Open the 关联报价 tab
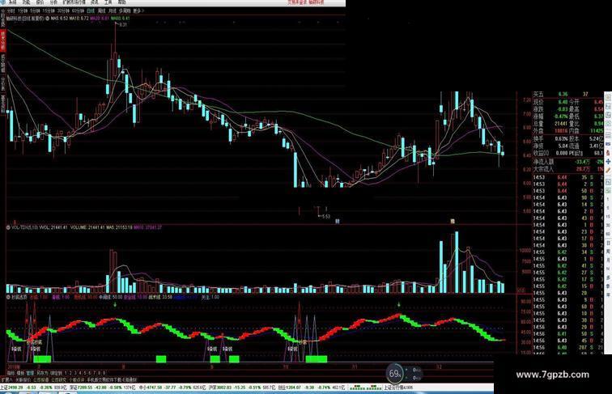This screenshot has height=394, width=612. click(23, 379)
